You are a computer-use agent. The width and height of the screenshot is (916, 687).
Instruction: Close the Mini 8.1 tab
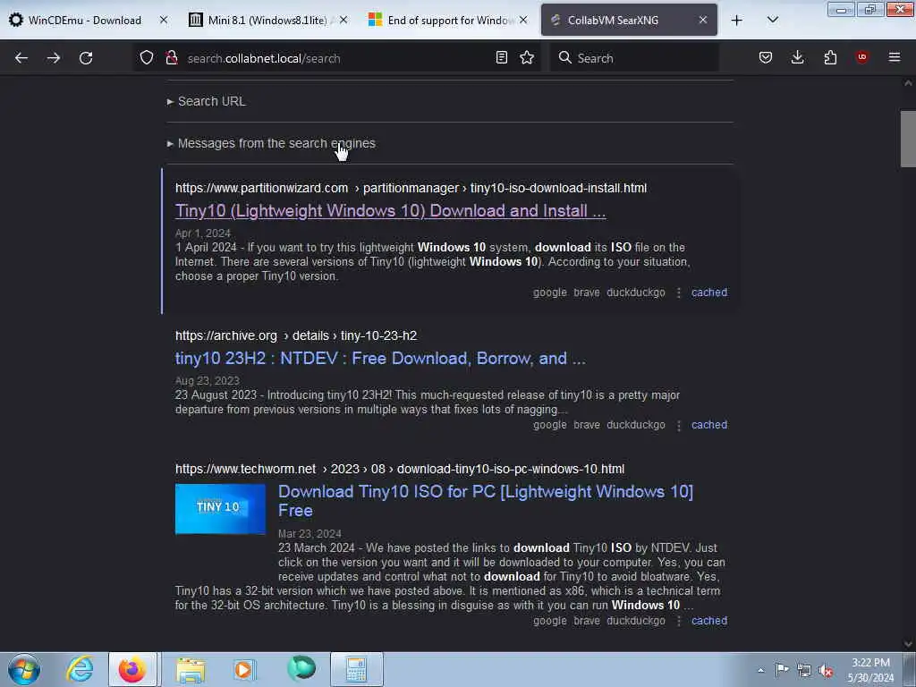pyautogui.click(x=343, y=21)
